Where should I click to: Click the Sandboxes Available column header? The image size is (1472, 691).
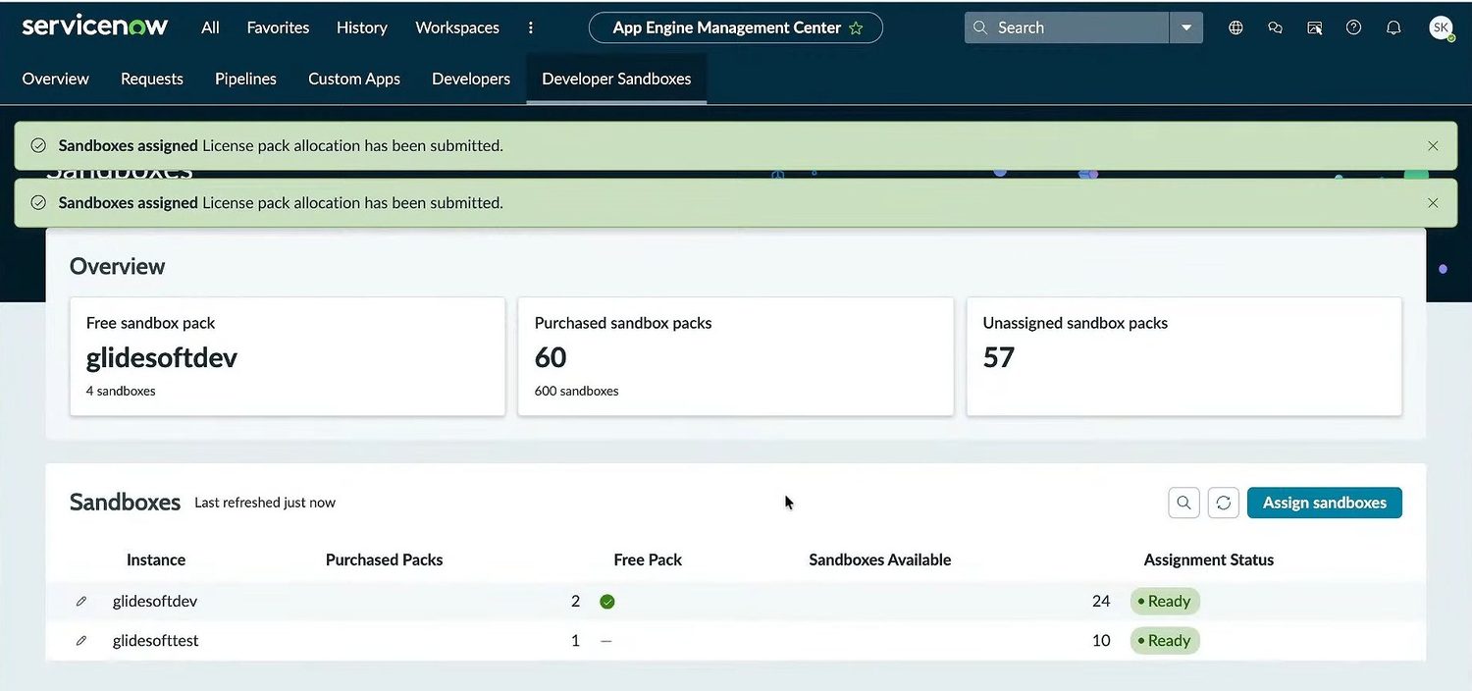[x=880, y=559]
